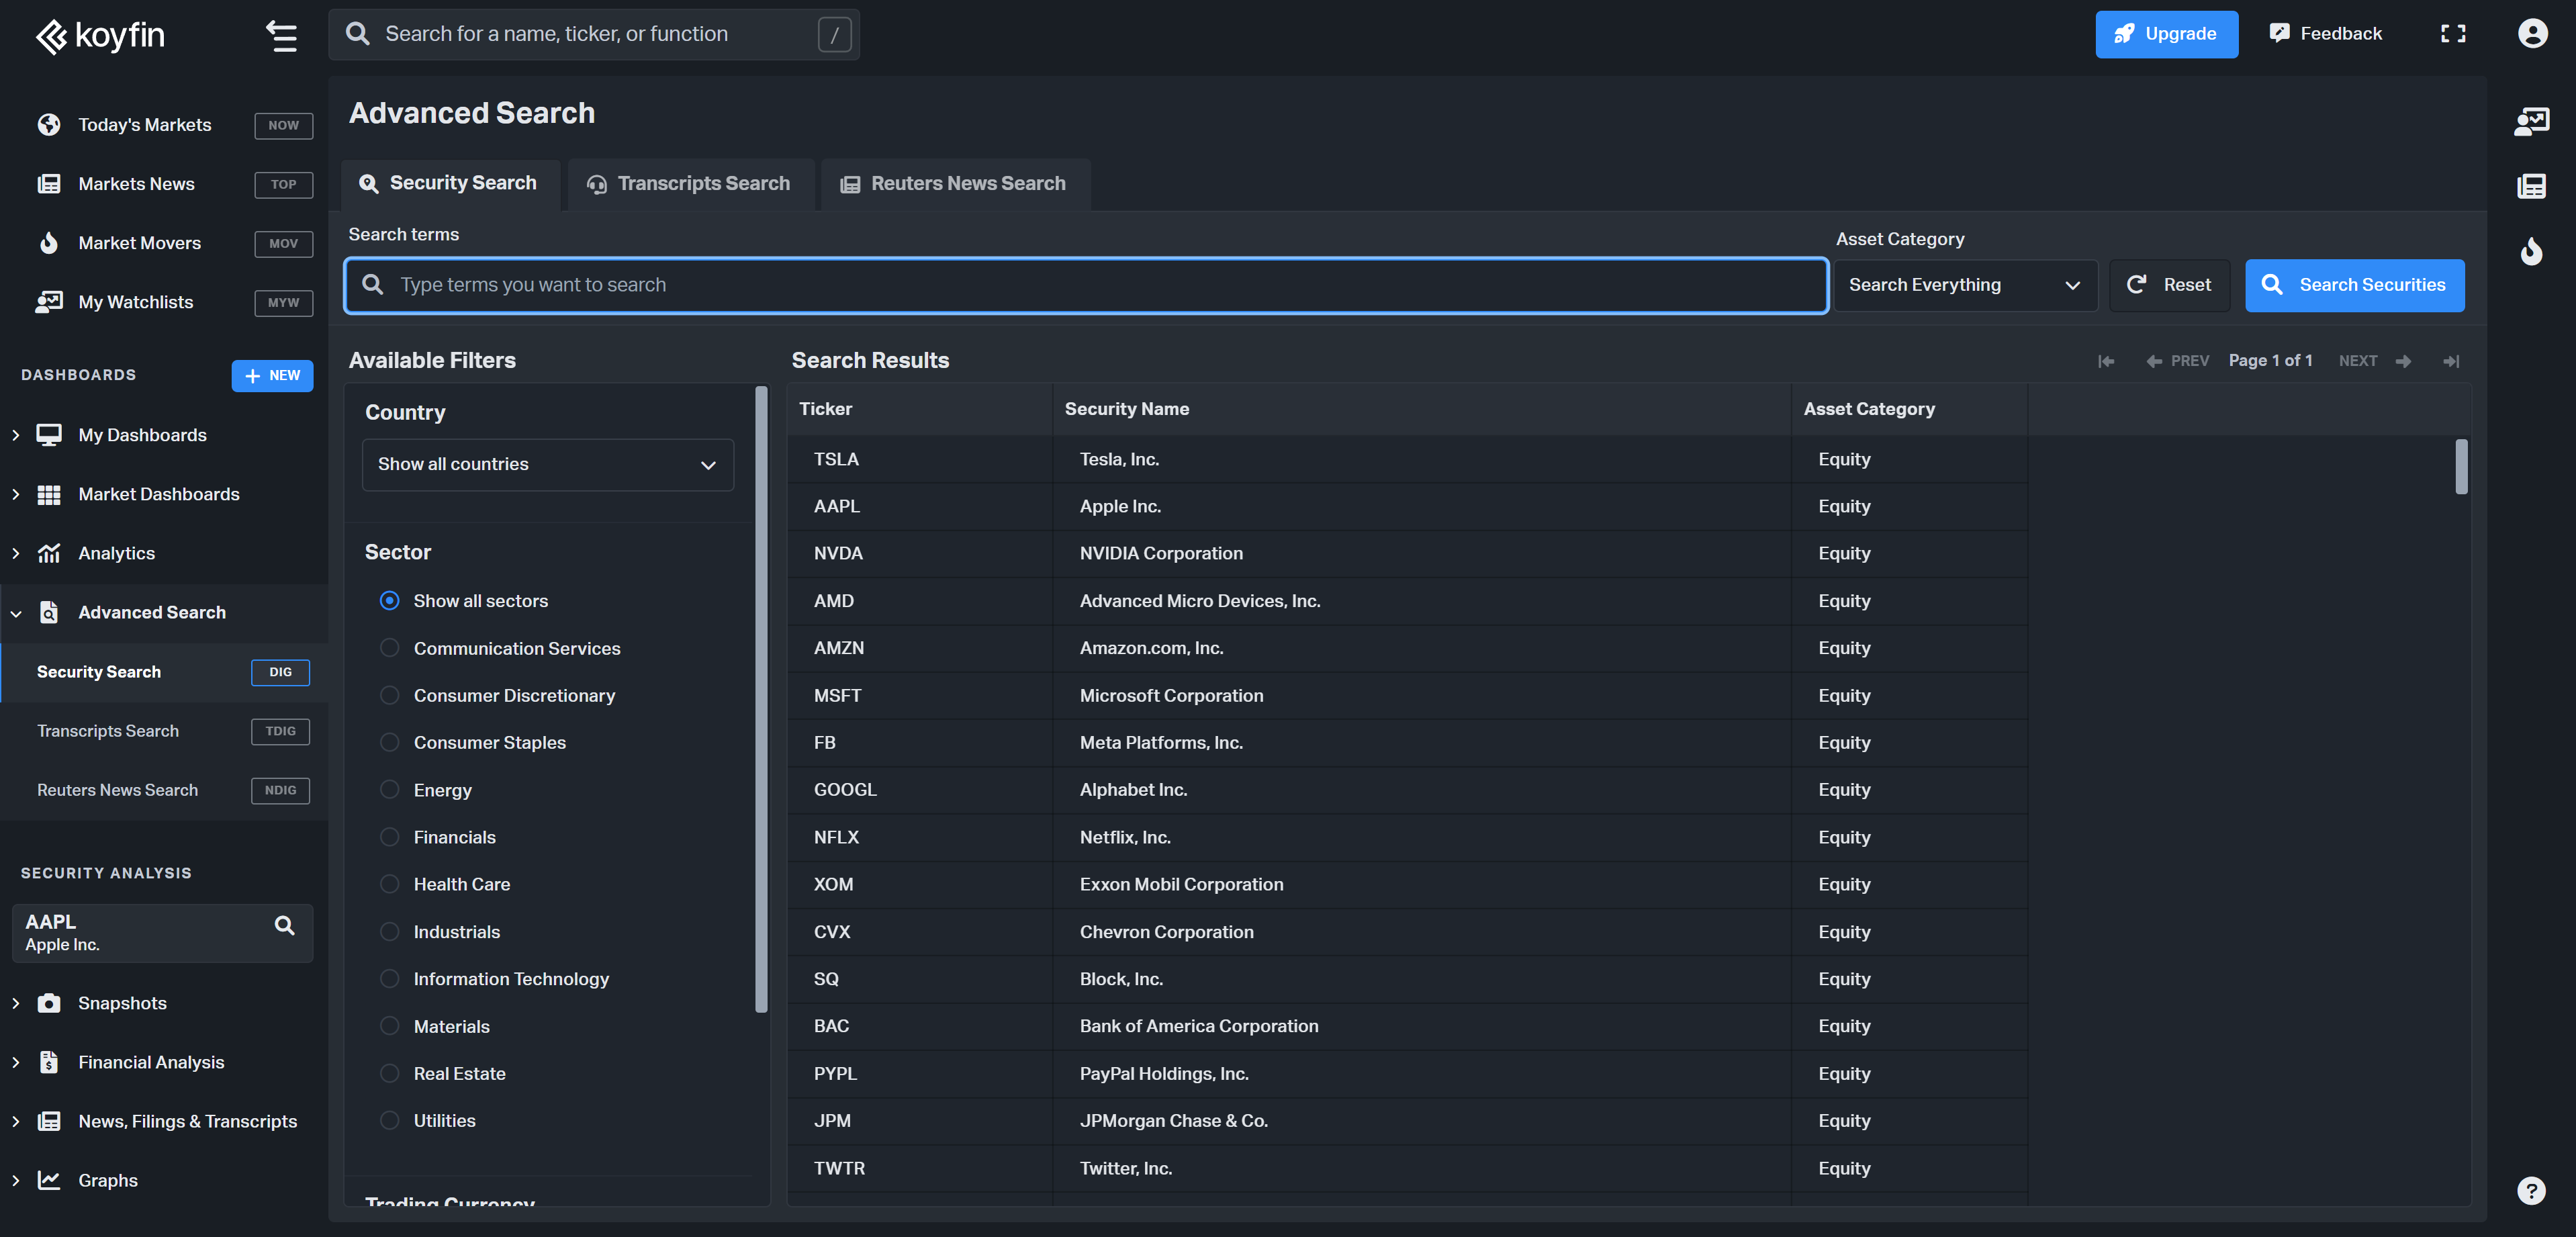Go to NEXT results page
This screenshot has width=2576, height=1237.
[x=2374, y=361]
